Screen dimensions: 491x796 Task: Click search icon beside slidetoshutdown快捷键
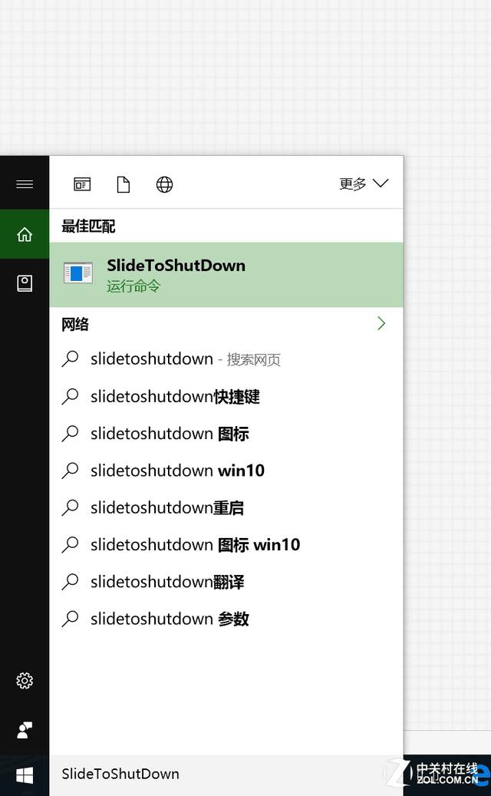point(70,397)
